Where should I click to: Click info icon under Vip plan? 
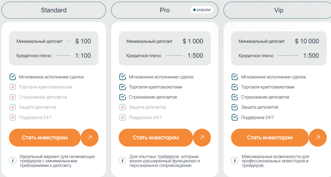(235, 160)
